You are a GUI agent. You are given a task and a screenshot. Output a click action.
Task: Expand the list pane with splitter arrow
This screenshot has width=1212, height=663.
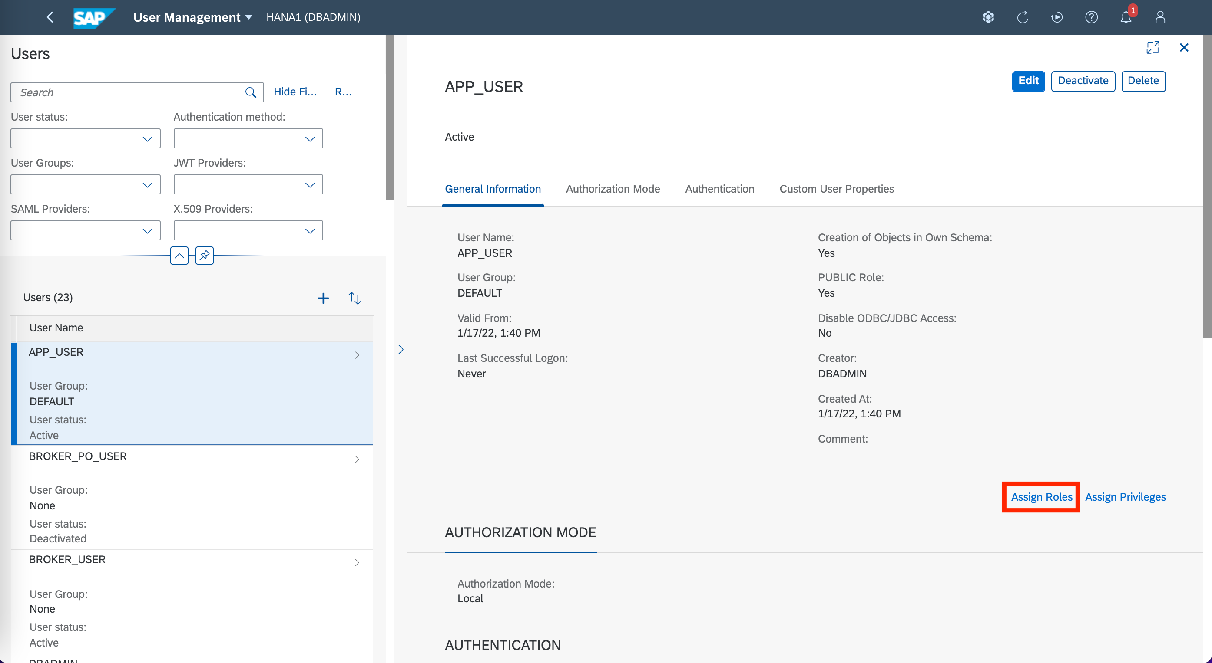(x=401, y=350)
